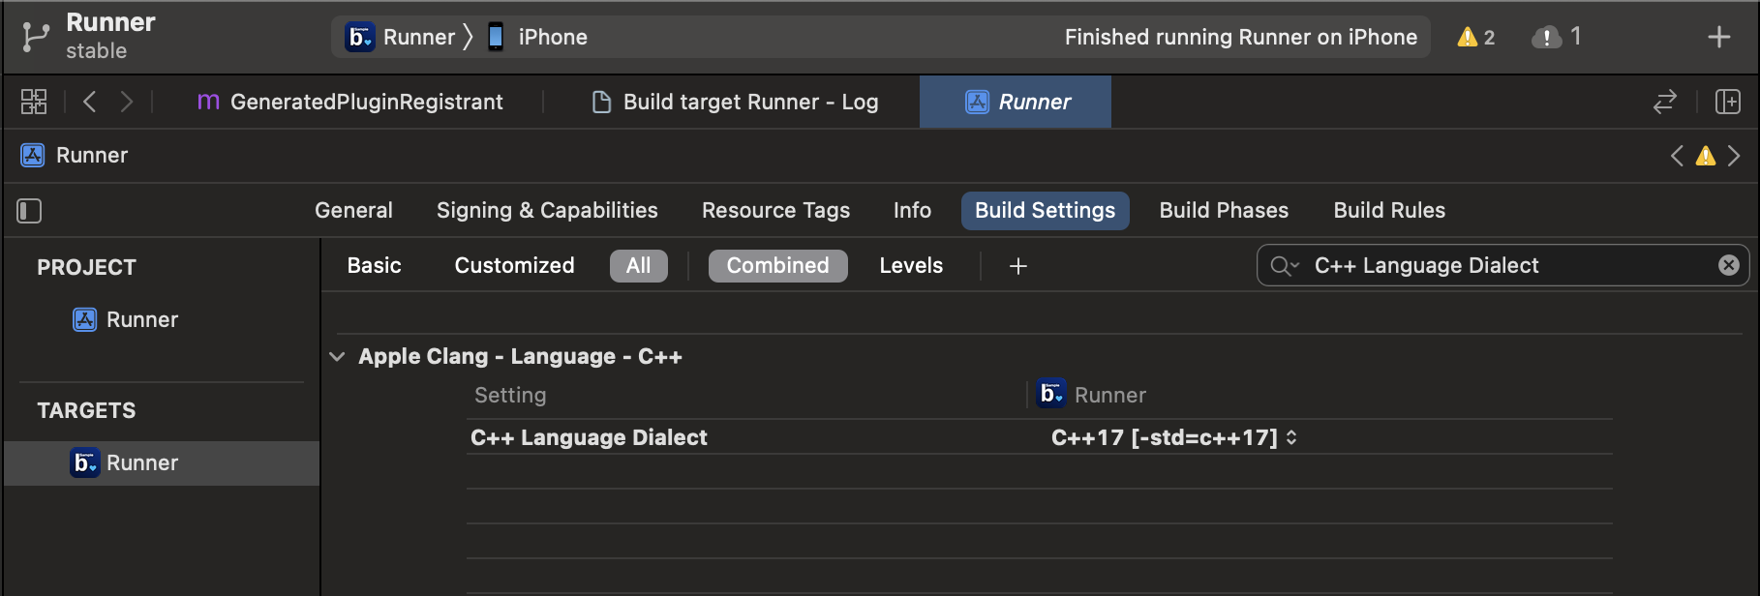Click the jump bar warning triangle
1760x596 pixels.
point(1706,155)
